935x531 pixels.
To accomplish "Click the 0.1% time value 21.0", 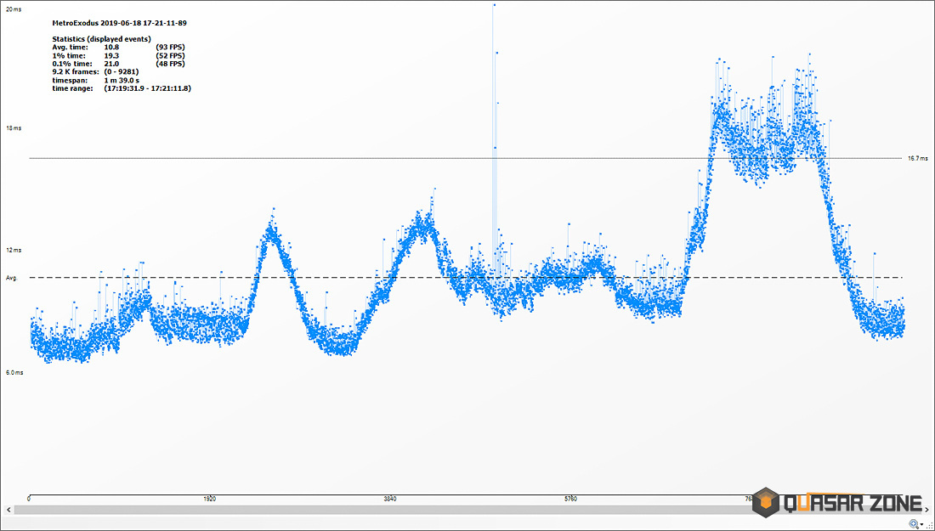I will (111, 64).
